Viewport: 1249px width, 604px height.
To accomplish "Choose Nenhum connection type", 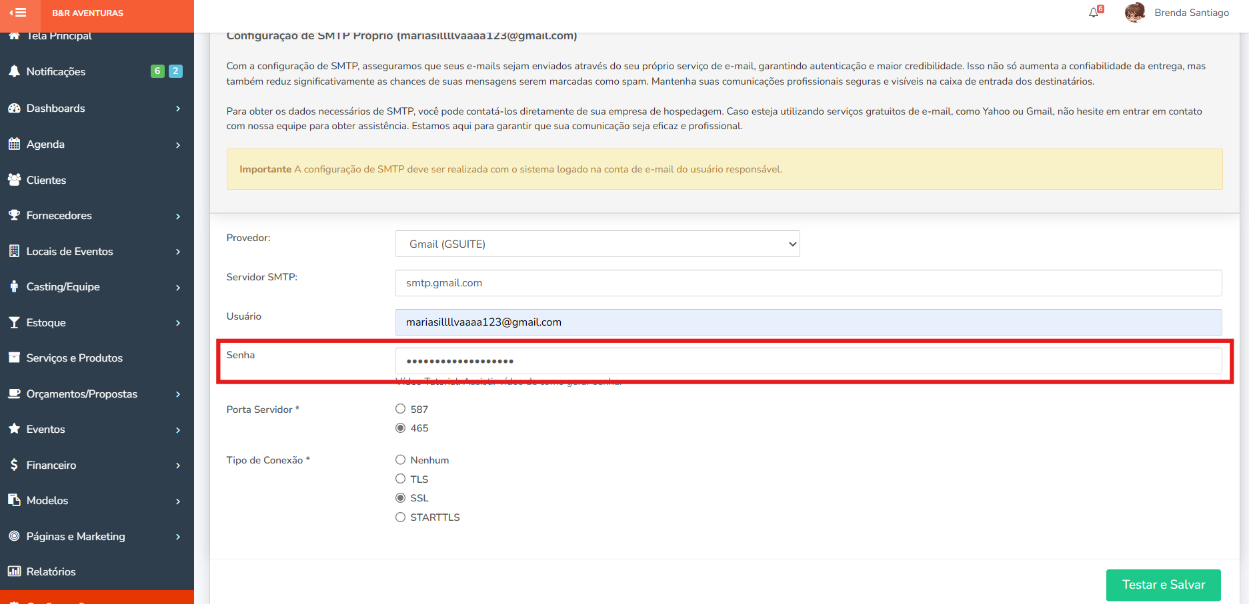I will pos(400,459).
